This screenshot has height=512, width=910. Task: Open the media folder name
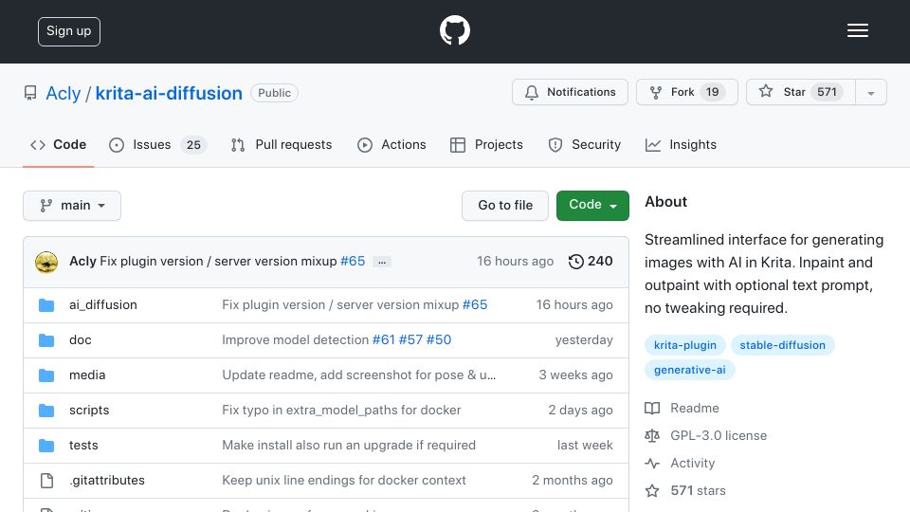pyautogui.click(x=87, y=375)
